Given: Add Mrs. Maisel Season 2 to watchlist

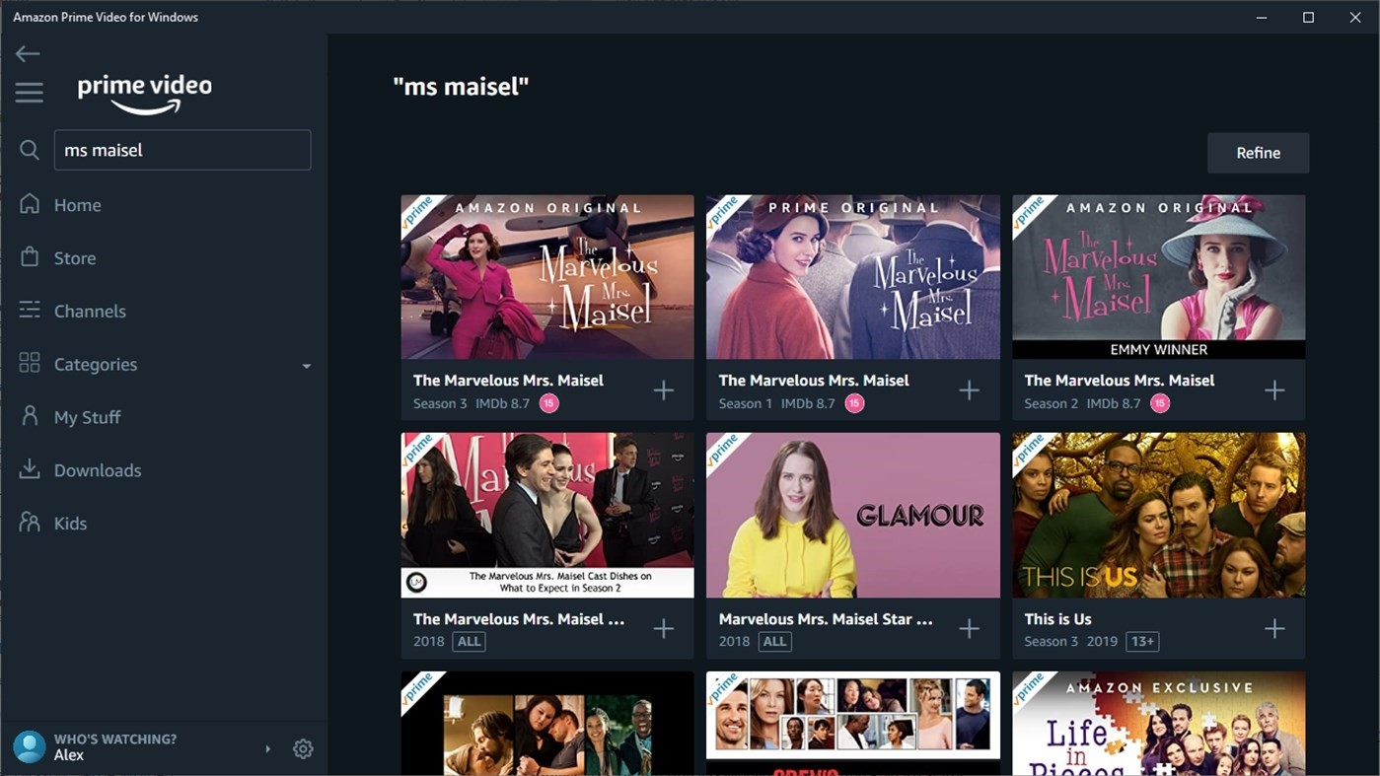Looking at the screenshot, I should (x=1274, y=390).
